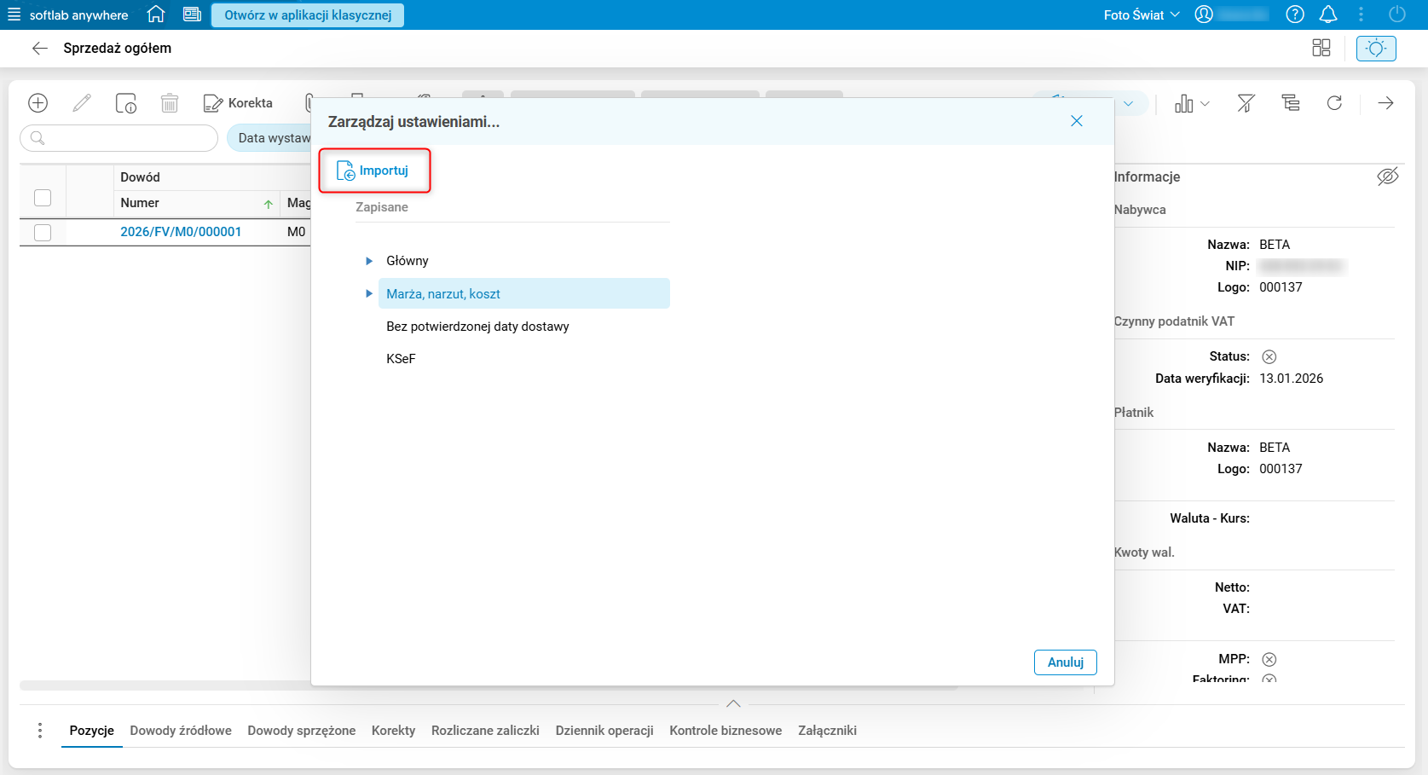
Task: Open the three-dot menu beside Pozycje tab
Action: coord(40,731)
